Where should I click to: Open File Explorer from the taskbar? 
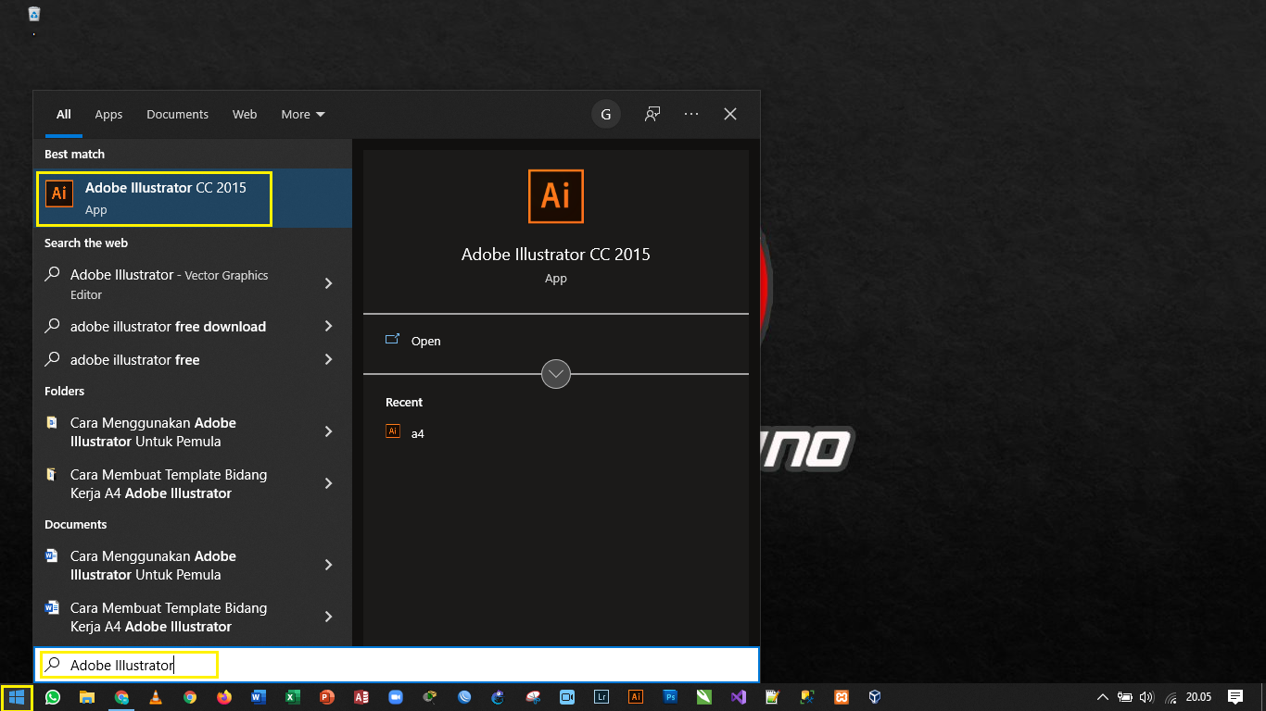86,697
